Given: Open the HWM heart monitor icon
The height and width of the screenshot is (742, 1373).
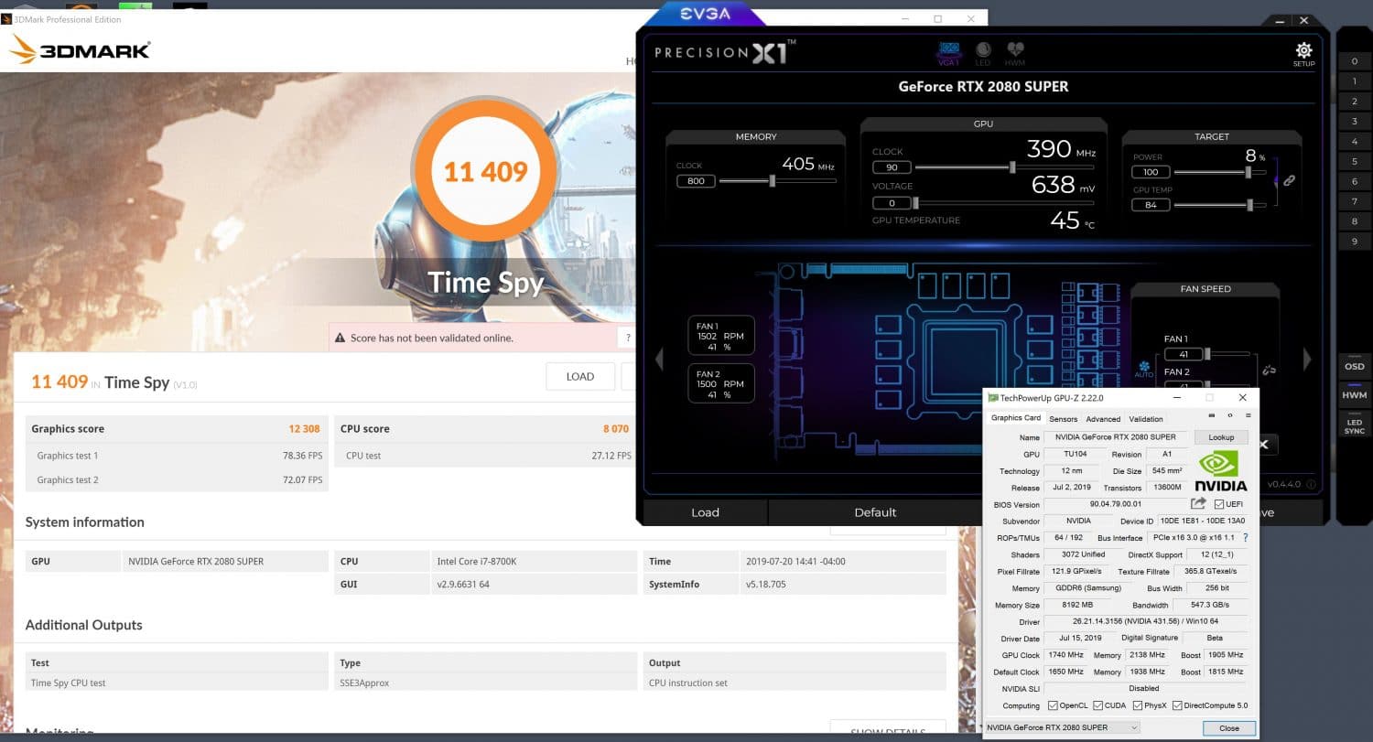Looking at the screenshot, I should click(x=1015, y=51).
